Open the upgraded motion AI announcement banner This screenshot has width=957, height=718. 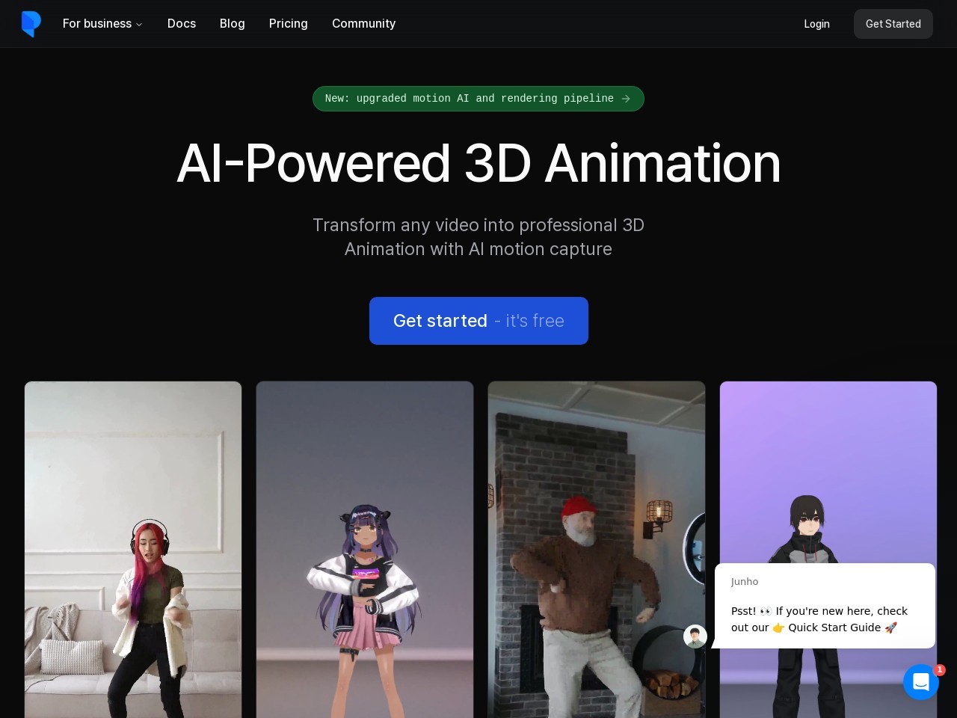(x=469, y=99)
